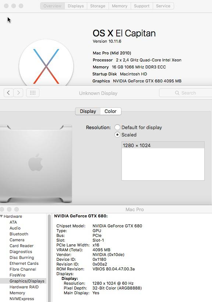The width and height of the screenshot is (212, 302).
Task: Click the VRAM value 4095 MB
Action: 101,250
